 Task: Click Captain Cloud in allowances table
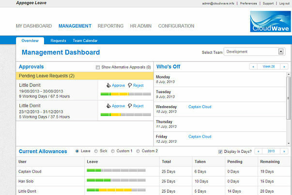[30, 172]
